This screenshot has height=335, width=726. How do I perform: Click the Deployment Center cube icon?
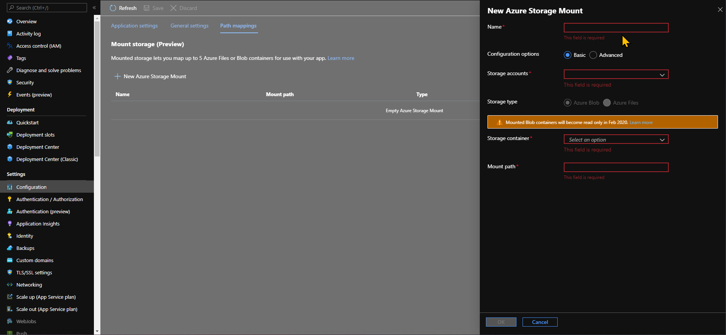click(x=10, y=147)
